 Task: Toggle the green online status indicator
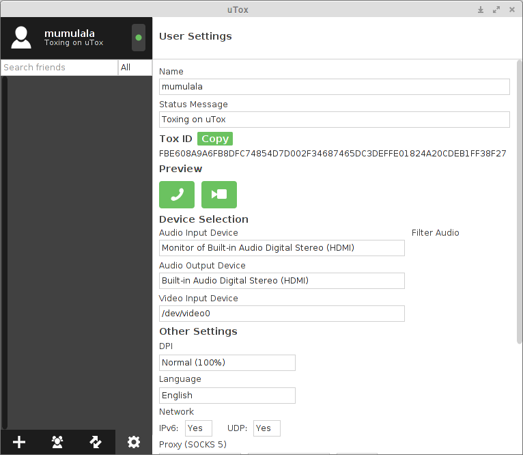coord(139,38)
